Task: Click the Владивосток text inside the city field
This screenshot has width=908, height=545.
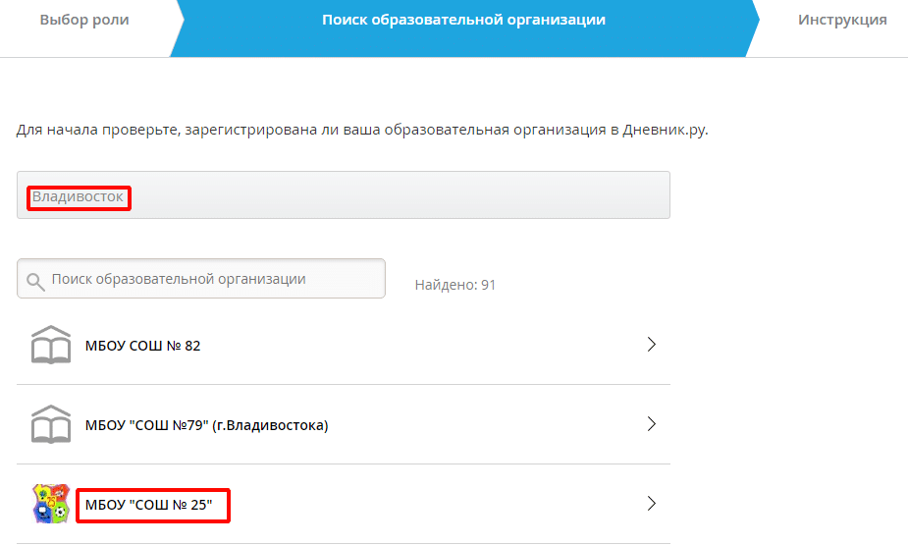Action: pyautogui.click(x=79, y=197)
